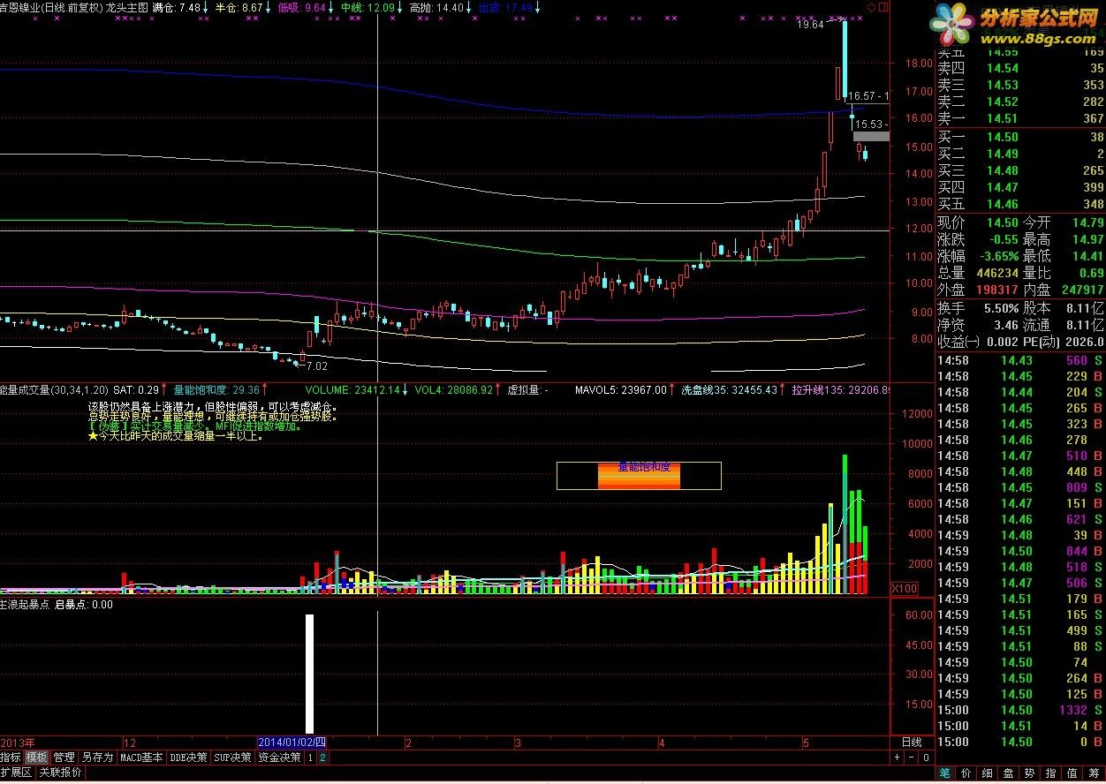This screenshot has height=784, width=1106.
Task: Select template page 1
Action: tap(310, 757)
